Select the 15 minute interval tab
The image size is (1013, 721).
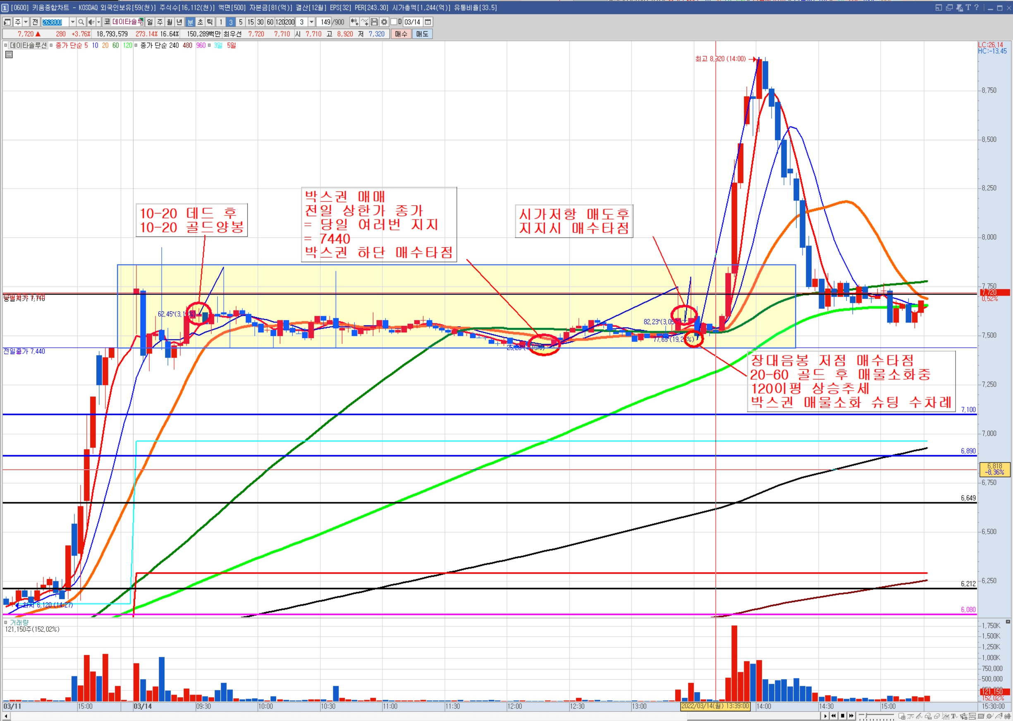coord(251,22)
